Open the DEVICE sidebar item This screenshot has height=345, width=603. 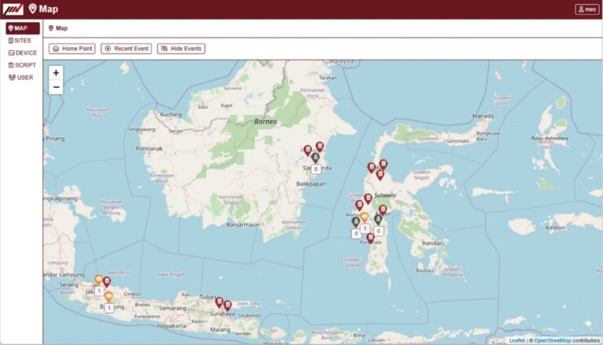tap(22, 53)
